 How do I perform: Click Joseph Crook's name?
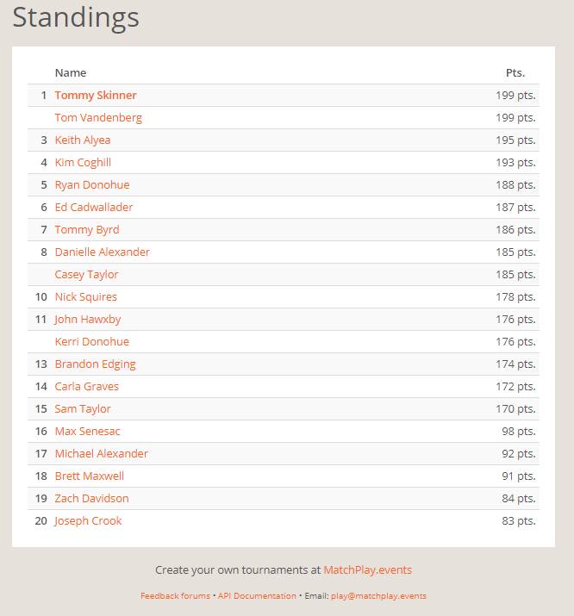coord(88,521)
